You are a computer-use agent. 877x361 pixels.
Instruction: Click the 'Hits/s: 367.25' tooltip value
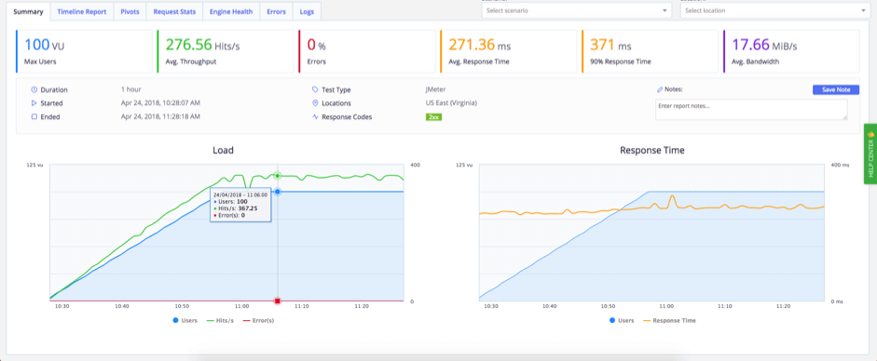click(x=237, y=208)
